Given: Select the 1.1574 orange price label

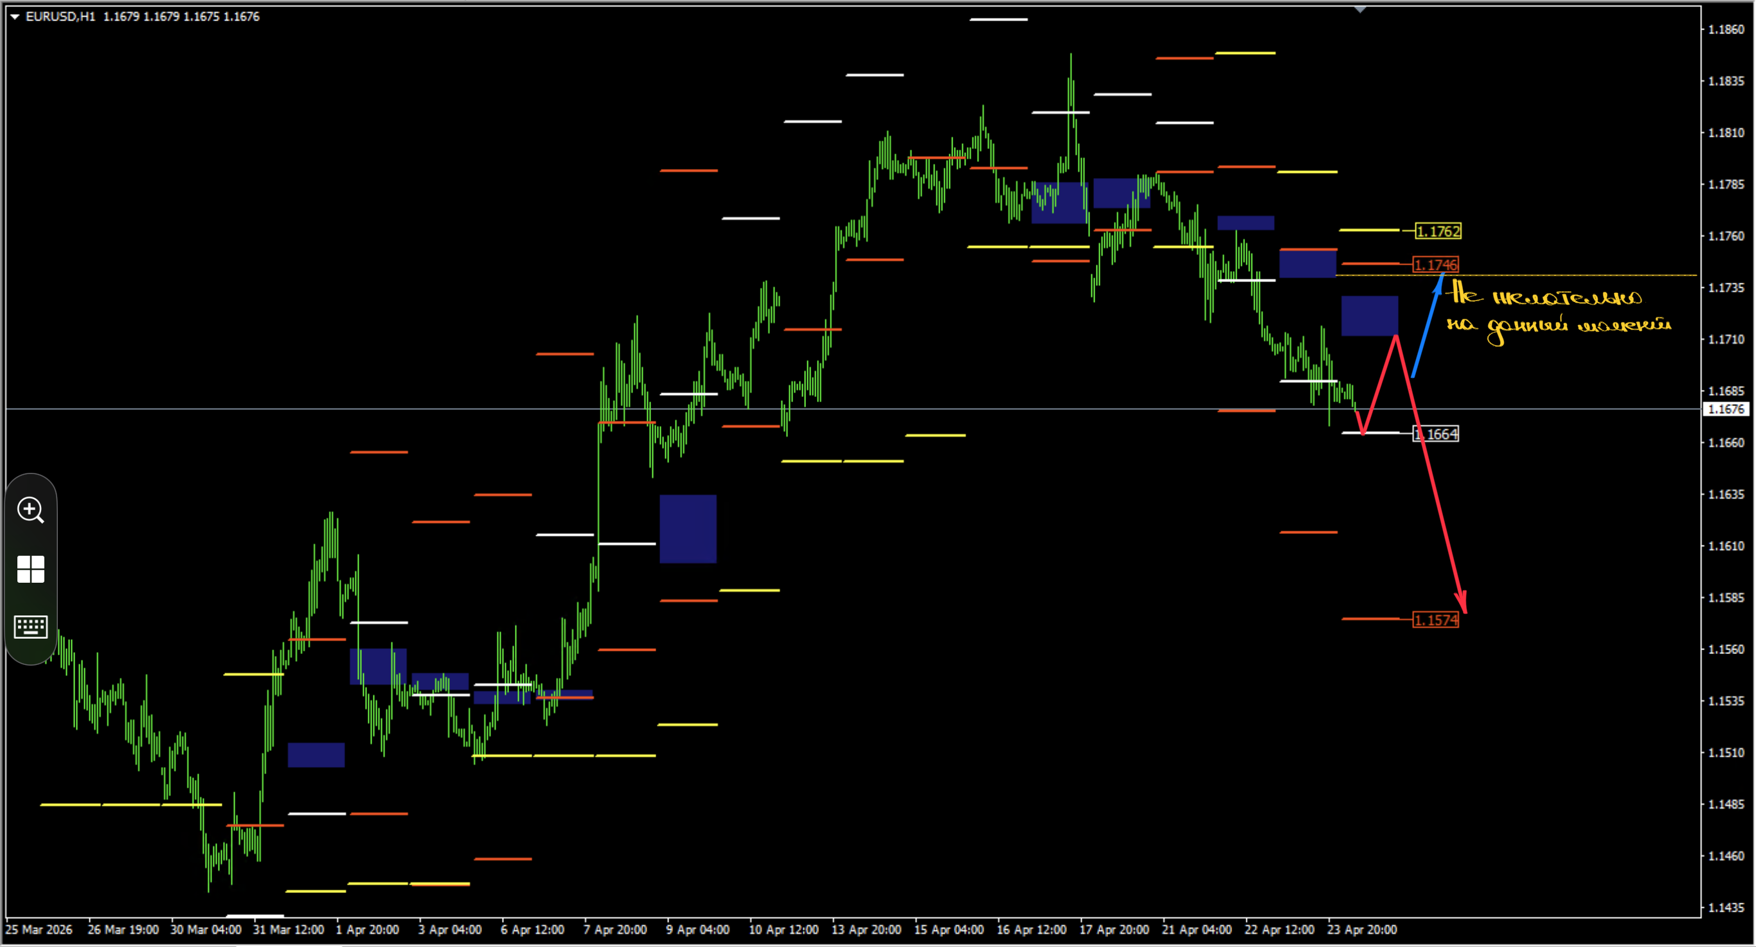Looking at the screenshot, I should (1436, 620).
